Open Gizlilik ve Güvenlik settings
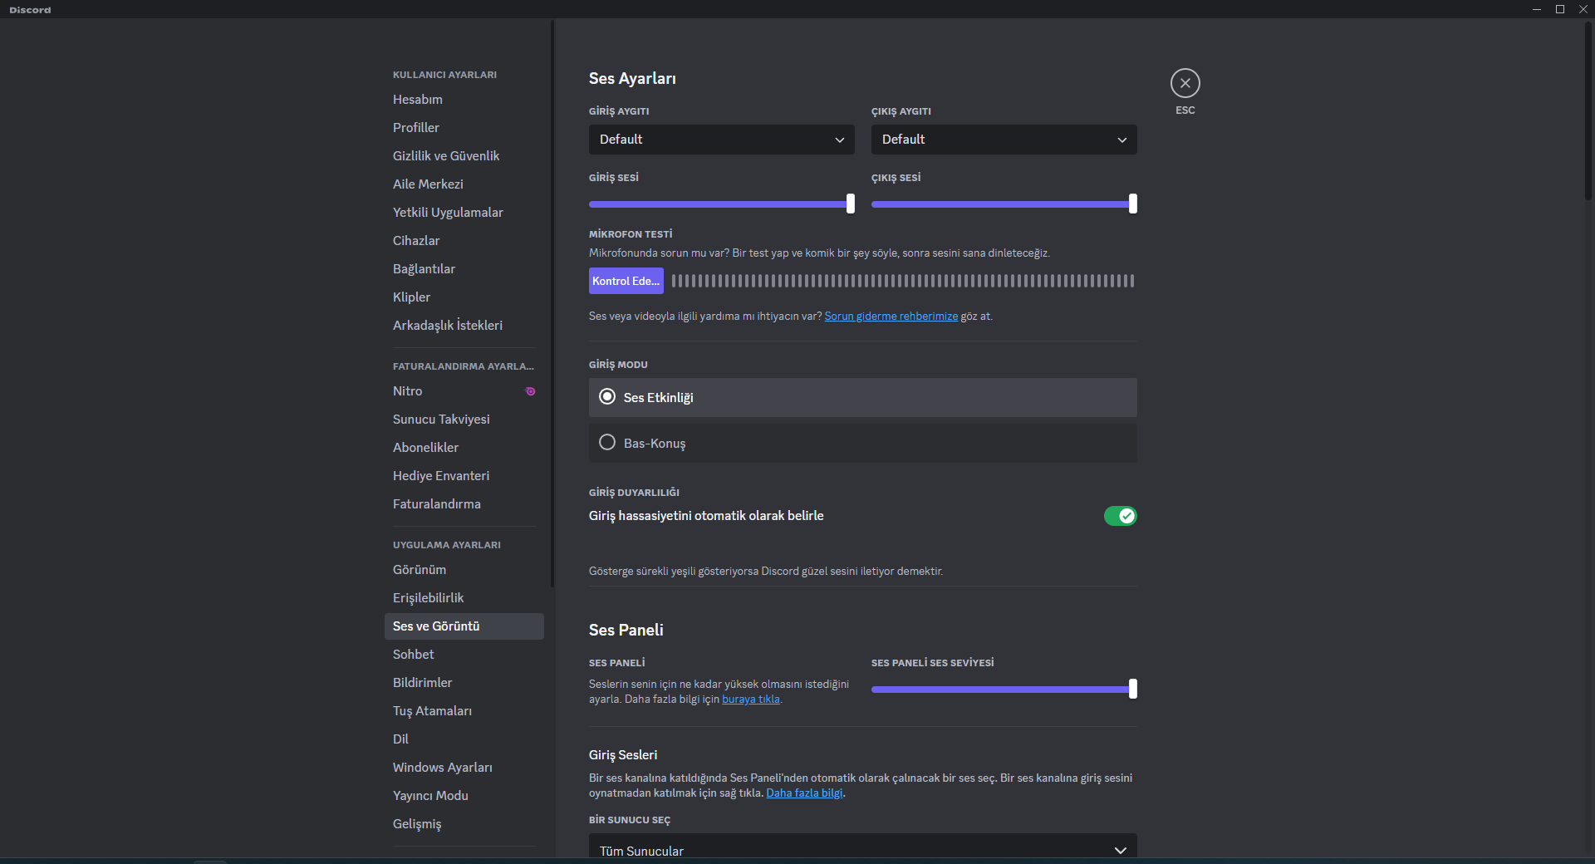Viewport: 1595px width, 864px height. coord(446,156)
